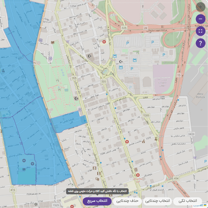Click the parking P icon below route 24
This screenshot has width=208, height=208.
[152, 42]
